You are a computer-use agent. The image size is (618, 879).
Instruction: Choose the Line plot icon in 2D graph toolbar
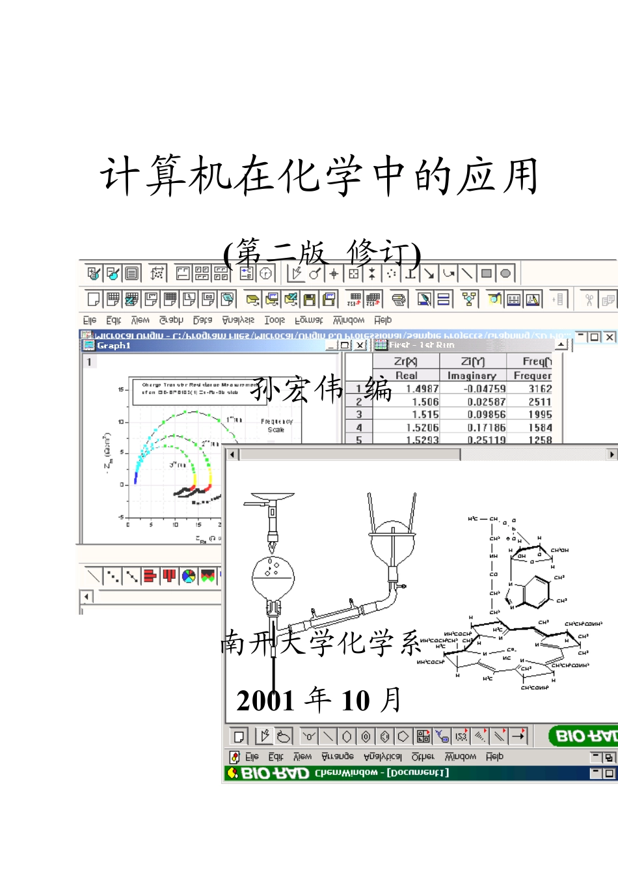coord(94,576)
